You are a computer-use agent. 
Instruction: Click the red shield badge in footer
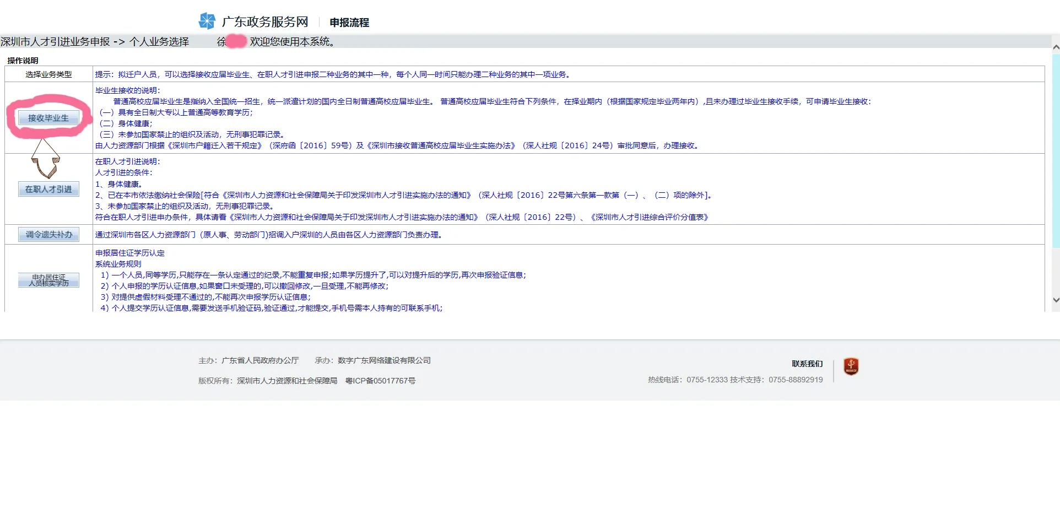coord(851,366)
